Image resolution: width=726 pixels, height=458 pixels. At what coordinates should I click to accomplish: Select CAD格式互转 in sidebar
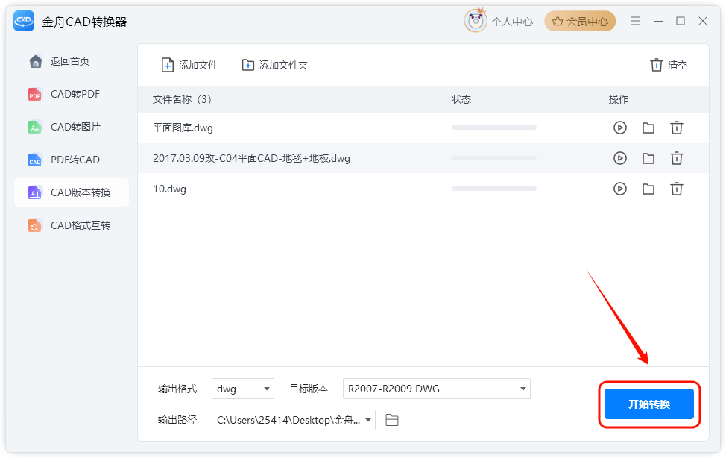[x=72, y=225]
